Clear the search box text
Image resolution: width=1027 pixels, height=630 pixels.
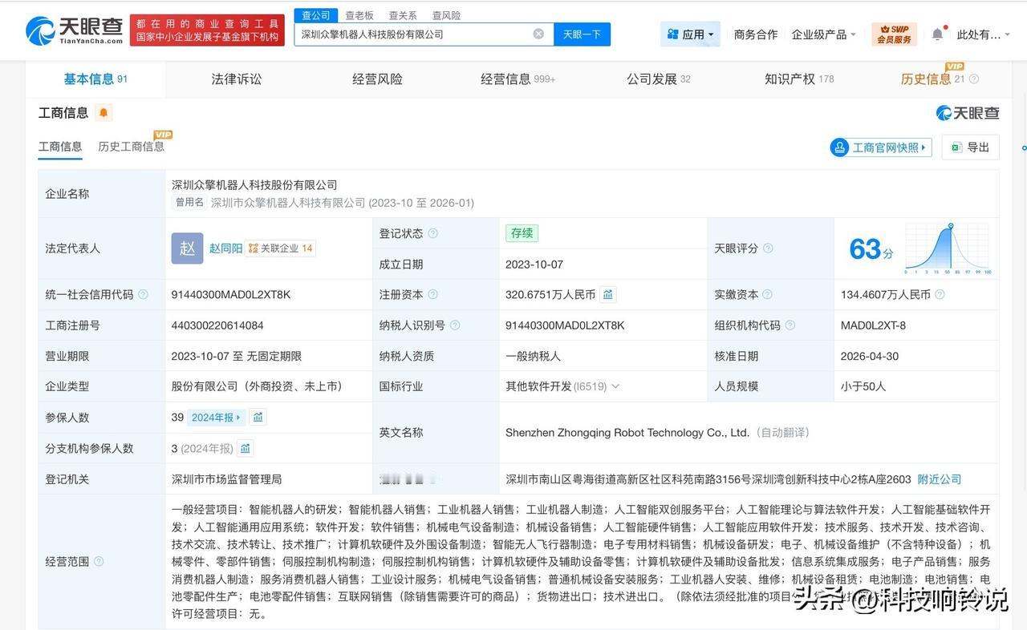[x=538, y=34]
